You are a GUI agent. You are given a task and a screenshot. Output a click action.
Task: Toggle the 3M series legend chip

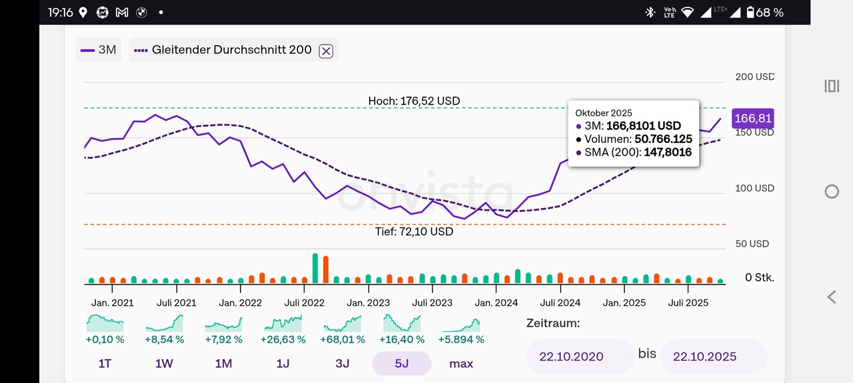tap(99, 50)
